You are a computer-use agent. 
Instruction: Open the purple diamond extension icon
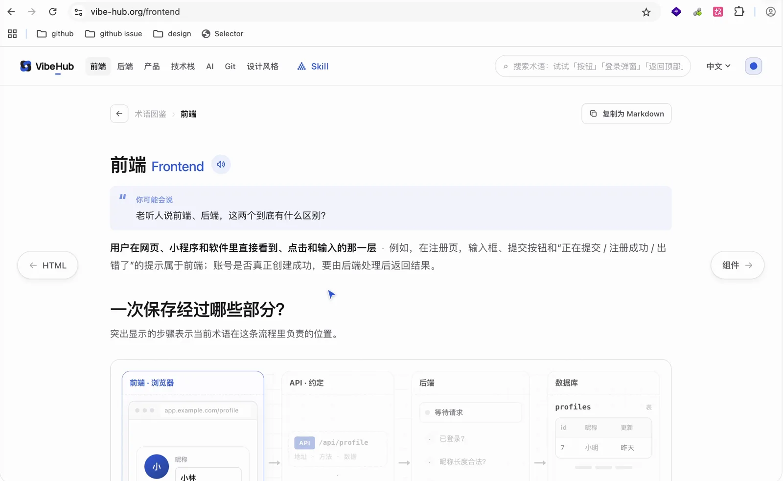[x=676, y=12]
